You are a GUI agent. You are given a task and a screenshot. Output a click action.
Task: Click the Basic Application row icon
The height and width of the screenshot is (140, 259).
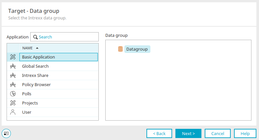click(x=13, y=57)
